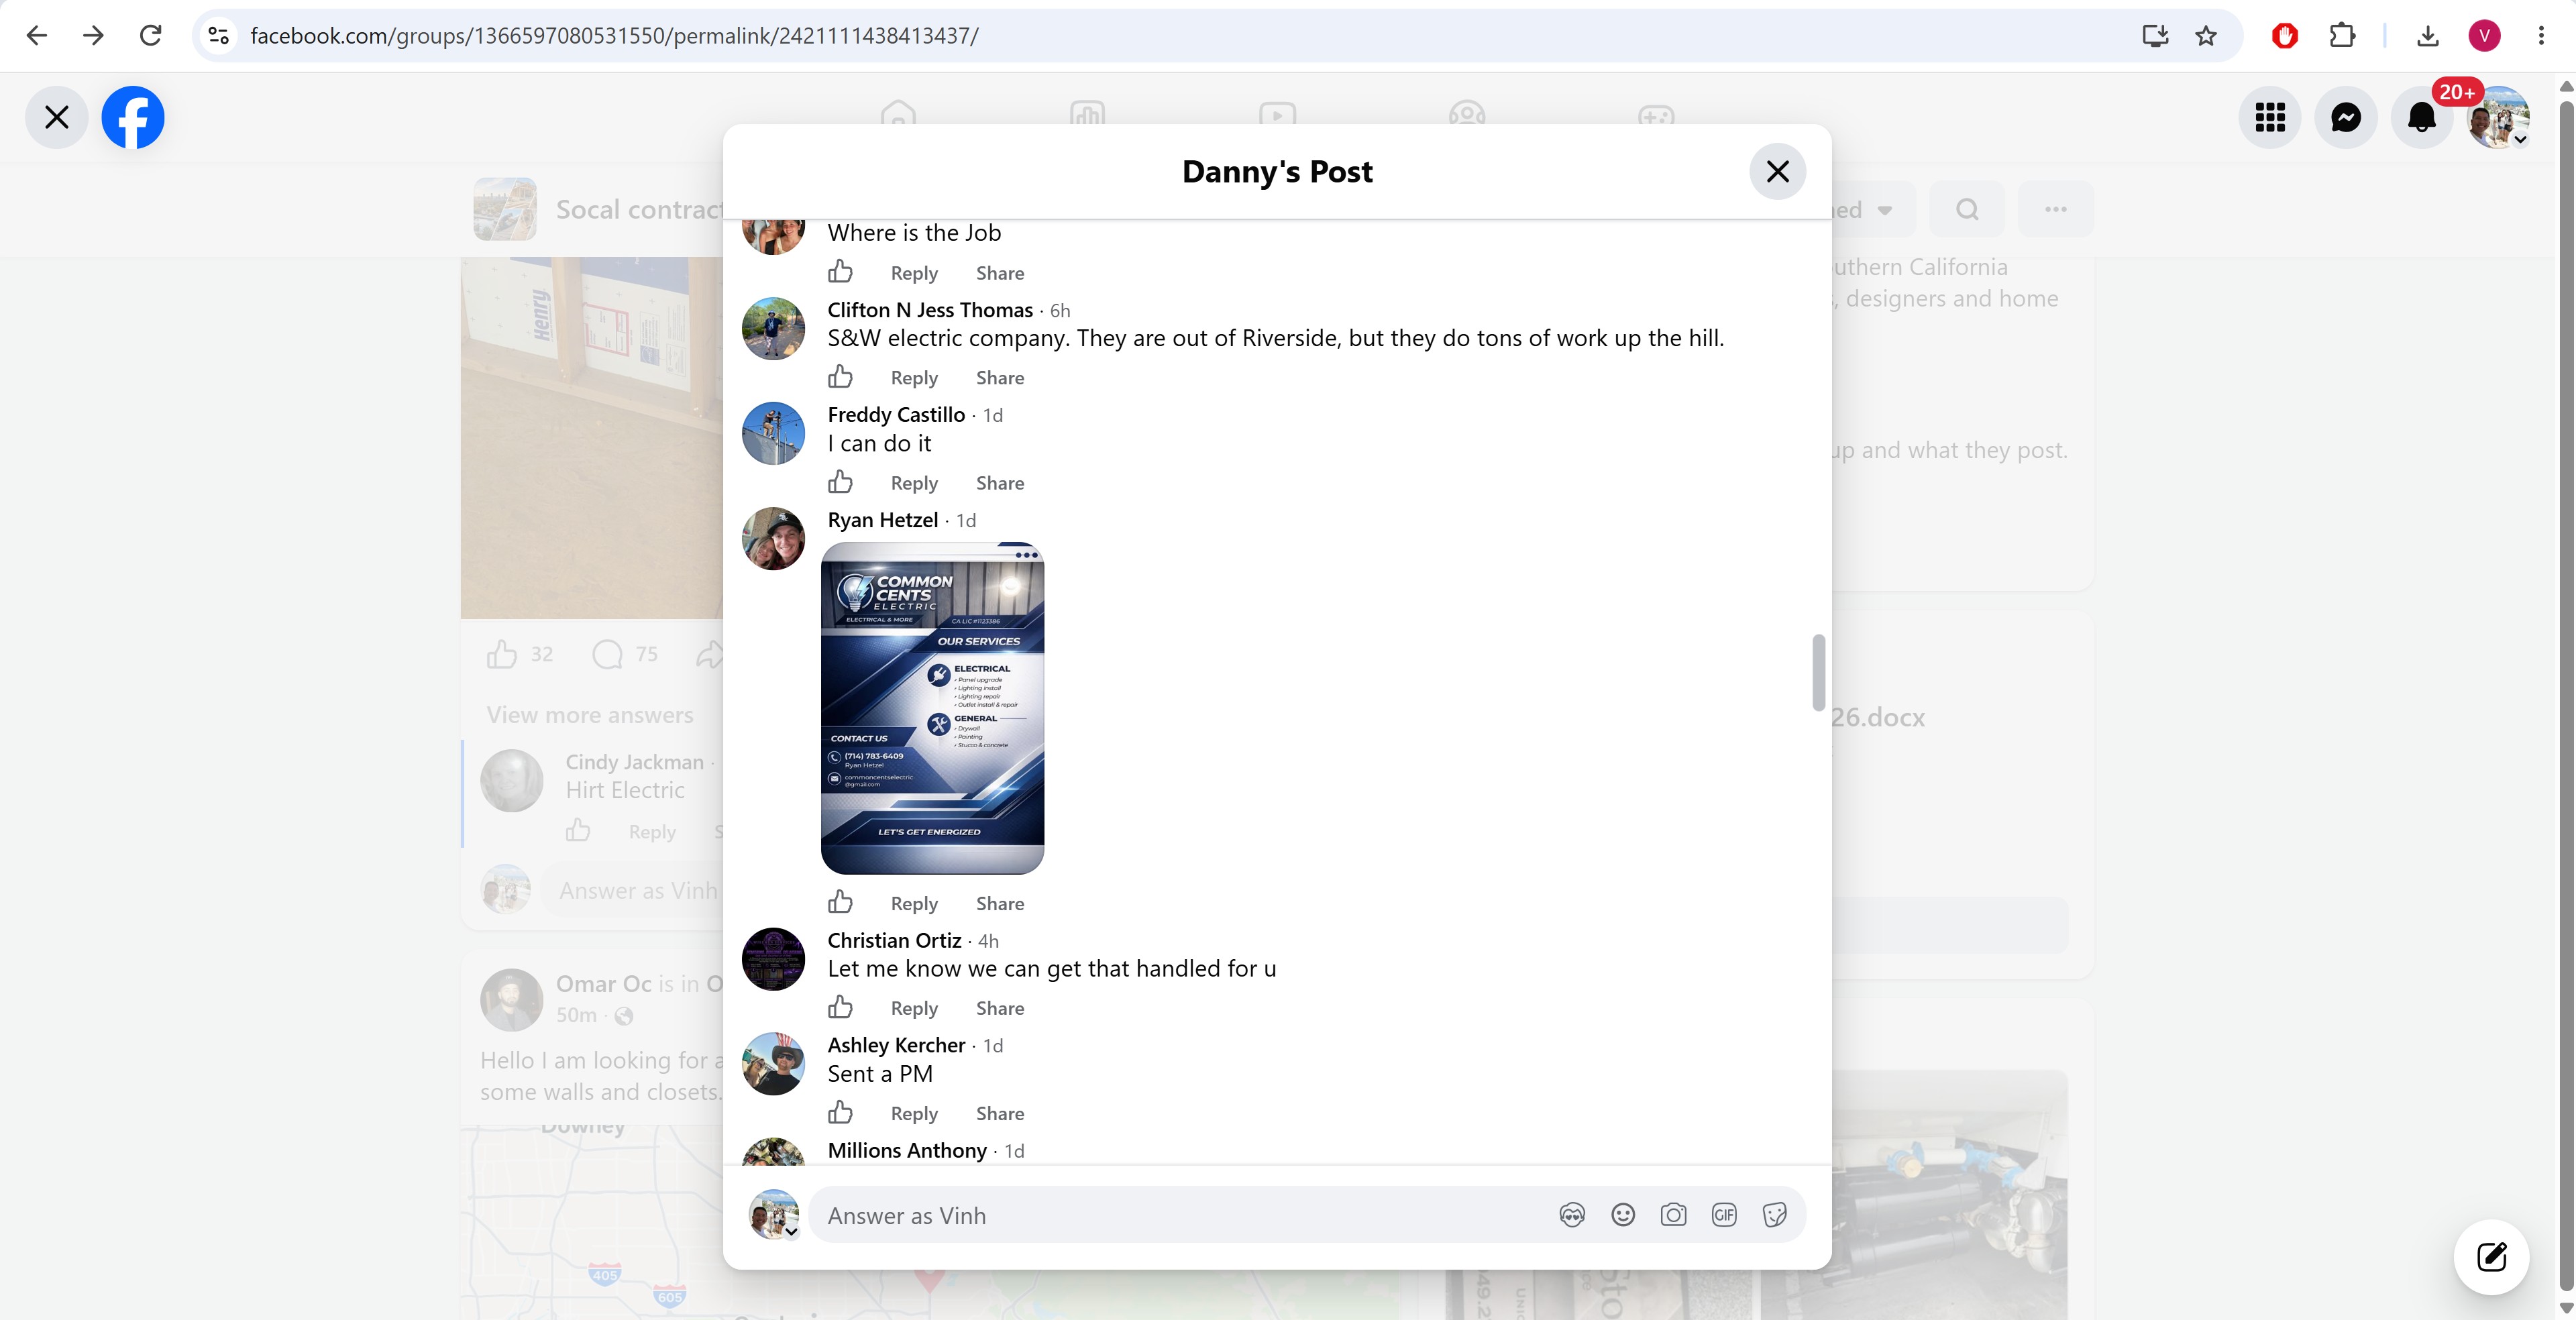Open Ryan Hetzel's profile name
This screenshot has width=2576, height=1320.
coord(883,520)
